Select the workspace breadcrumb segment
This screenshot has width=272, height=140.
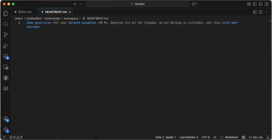tap(71, 18)
